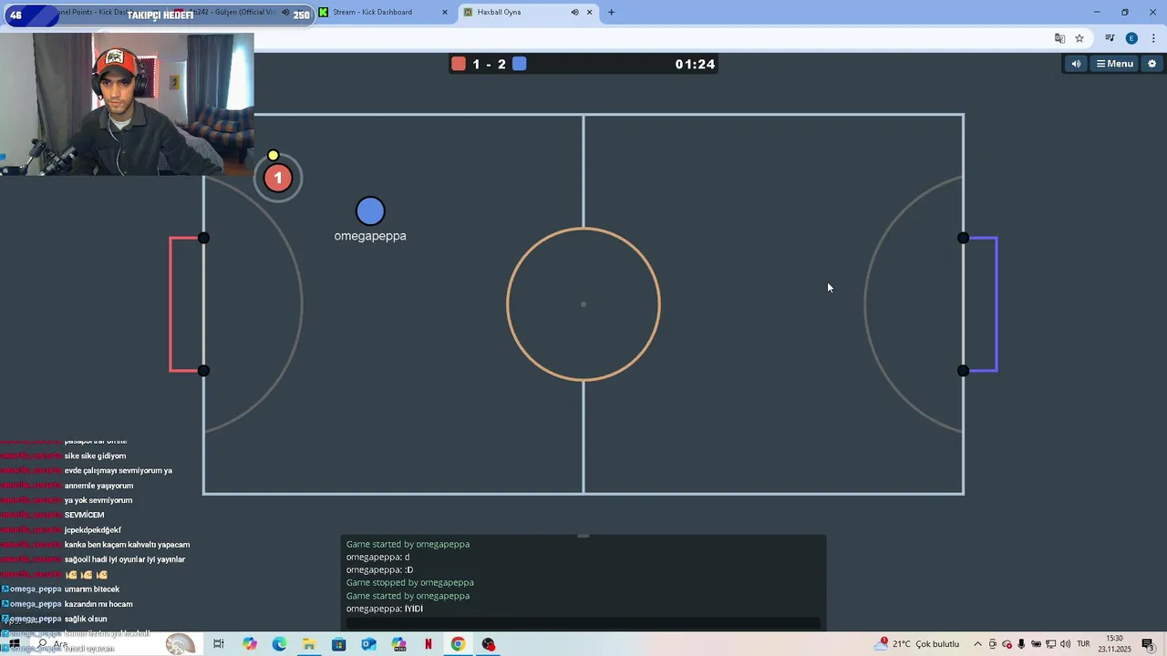Image resolution: width=1167 pixels, height=656 pixels.
Task: Open Microsoft Edge from the taskbar
Action: pyautogui.click(x=279, y=644)
